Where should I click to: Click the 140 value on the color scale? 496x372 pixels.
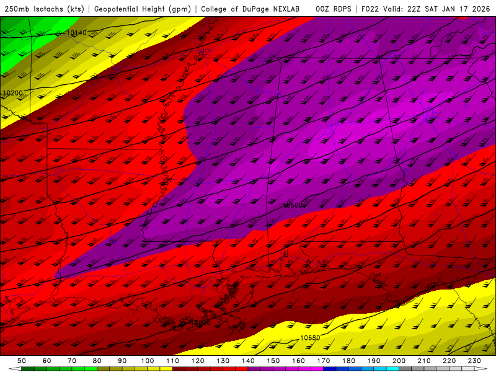click(x=248, y=361)
